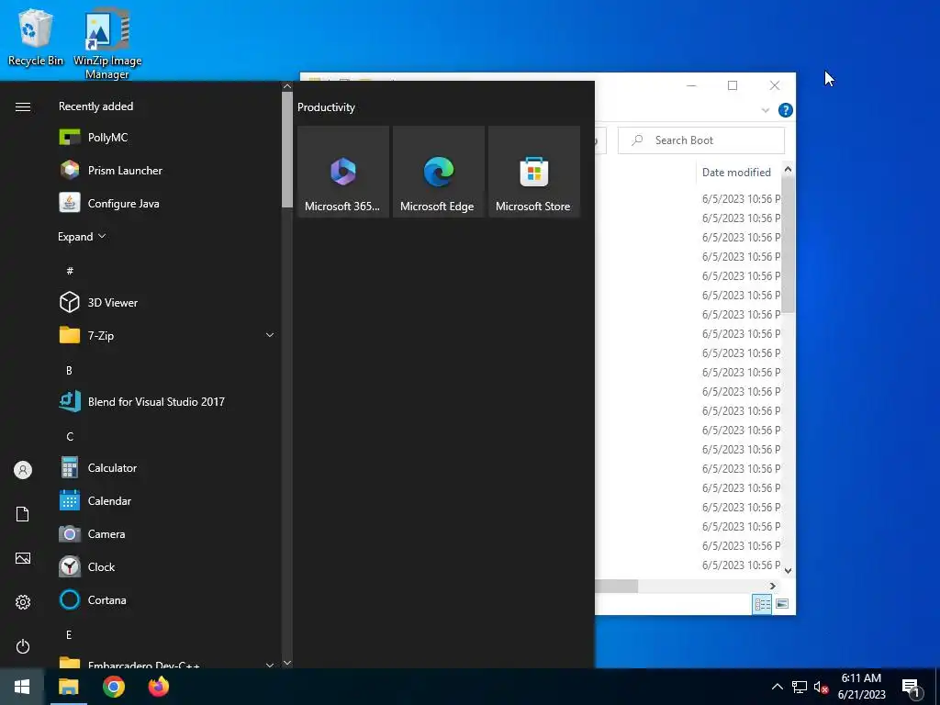Open File Explorer help icon
The height and width of the screenshot is (705, 940).
pos(786,110)
